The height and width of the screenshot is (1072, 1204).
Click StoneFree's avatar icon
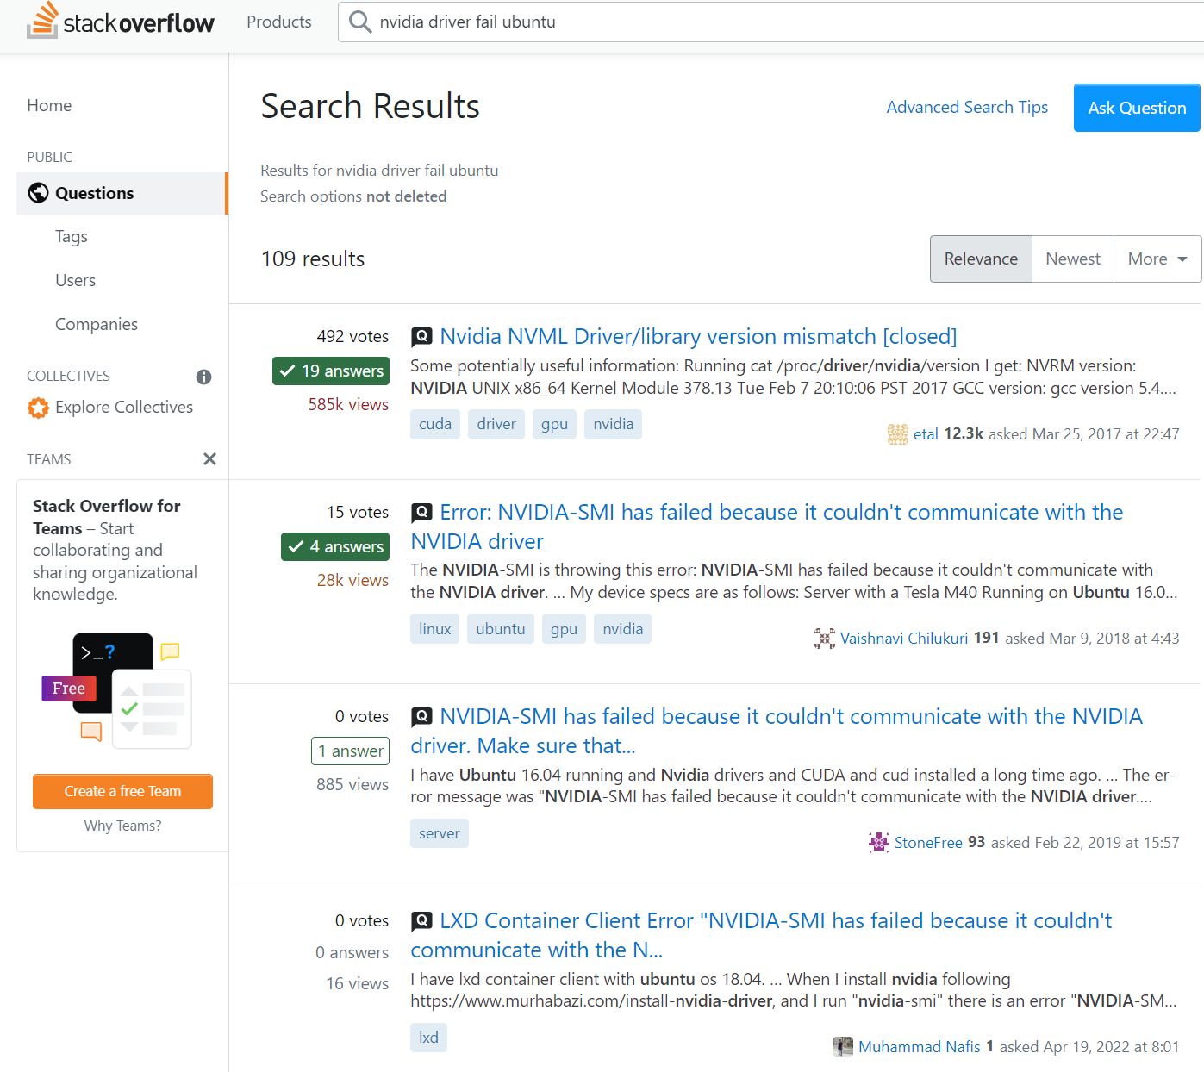[879, 843]
